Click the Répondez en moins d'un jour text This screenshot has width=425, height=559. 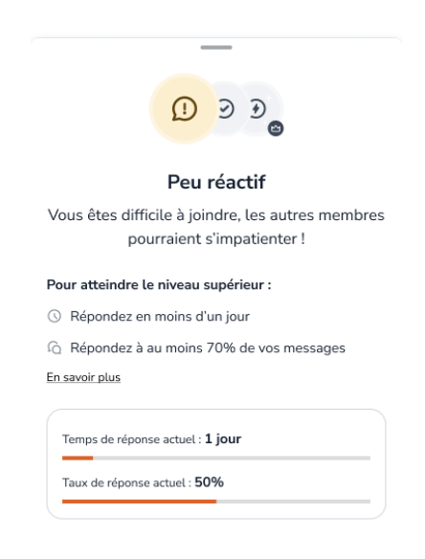tap(160, 316)
